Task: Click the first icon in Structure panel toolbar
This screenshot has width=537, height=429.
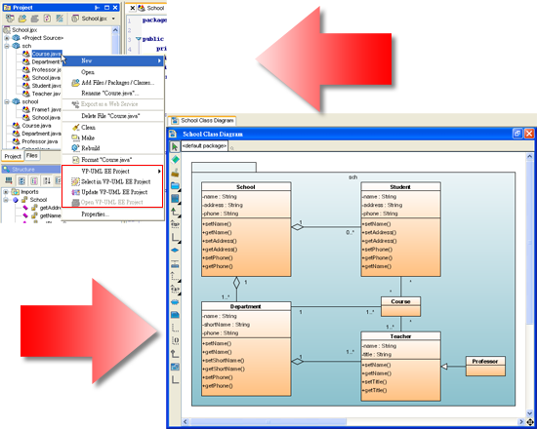Action: pyautogui.click(x=9, y=180)
